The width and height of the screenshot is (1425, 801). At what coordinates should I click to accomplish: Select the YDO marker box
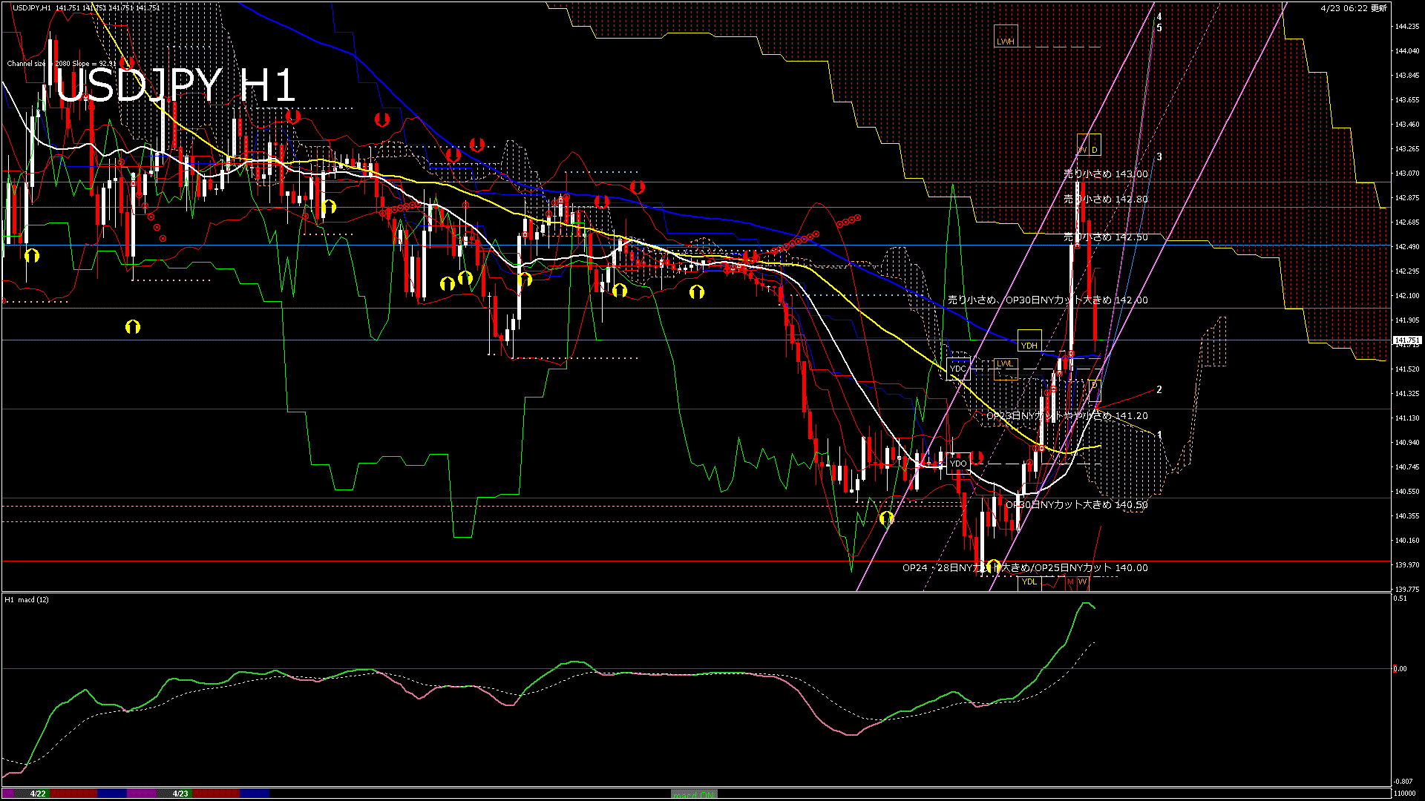[x=958, y=464]
